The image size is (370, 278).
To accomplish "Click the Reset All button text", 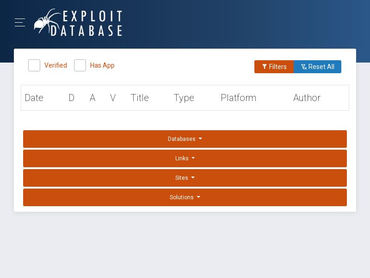I will (x=321, y=67).
